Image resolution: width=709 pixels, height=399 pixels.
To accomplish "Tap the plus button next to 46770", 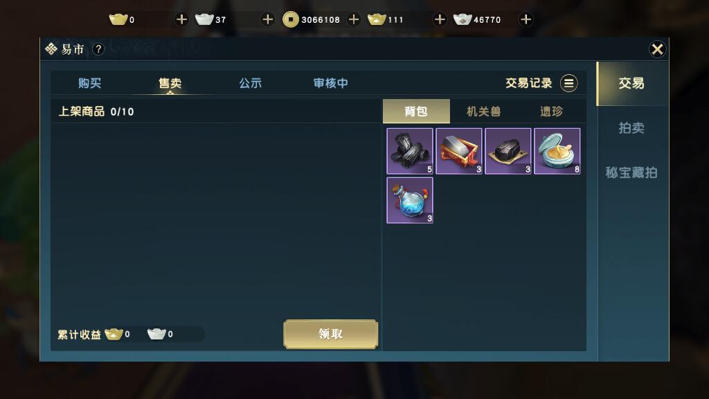I will pyautogui.click(x=526, y=19).
